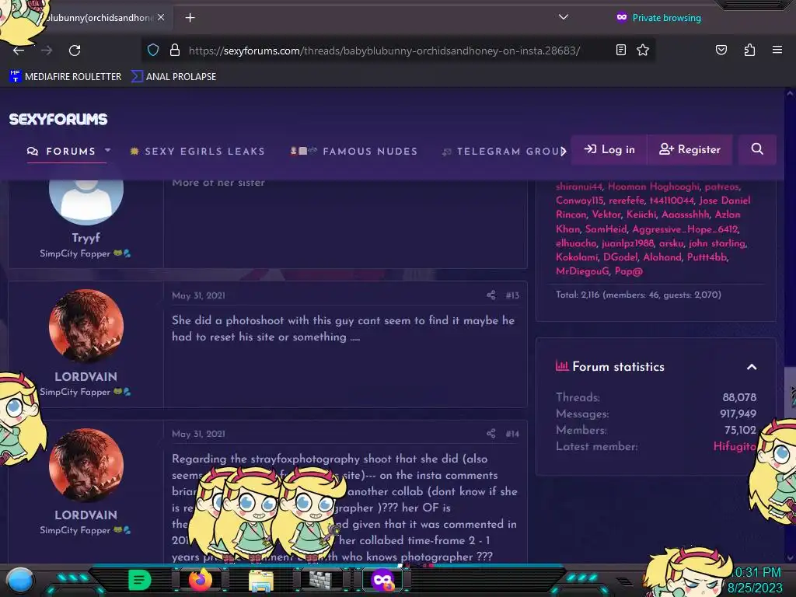This screenshot has width=796, height=597.
Task: Open a new browser tab
Action: [x=190, y=18]
